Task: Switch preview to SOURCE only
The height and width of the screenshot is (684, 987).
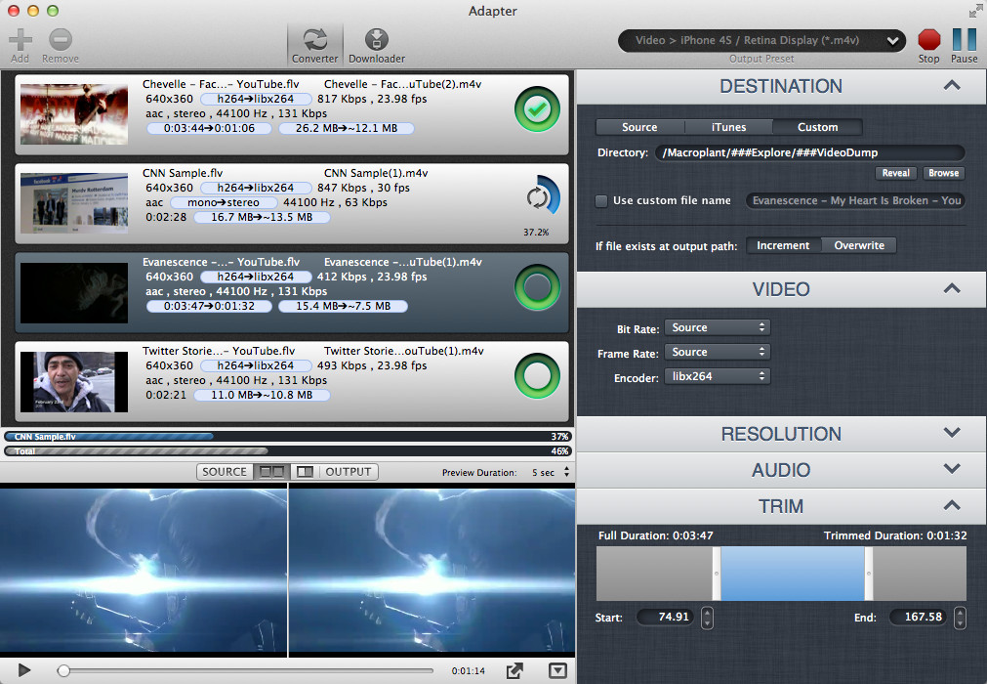Action: [225, 472]
